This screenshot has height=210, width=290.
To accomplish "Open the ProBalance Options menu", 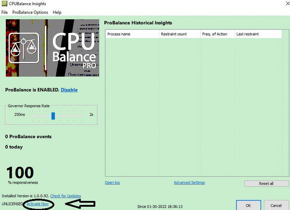I will (x=30, y=12).
